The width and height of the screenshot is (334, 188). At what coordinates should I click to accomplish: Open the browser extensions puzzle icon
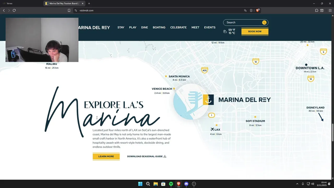[x=317, y=10]
